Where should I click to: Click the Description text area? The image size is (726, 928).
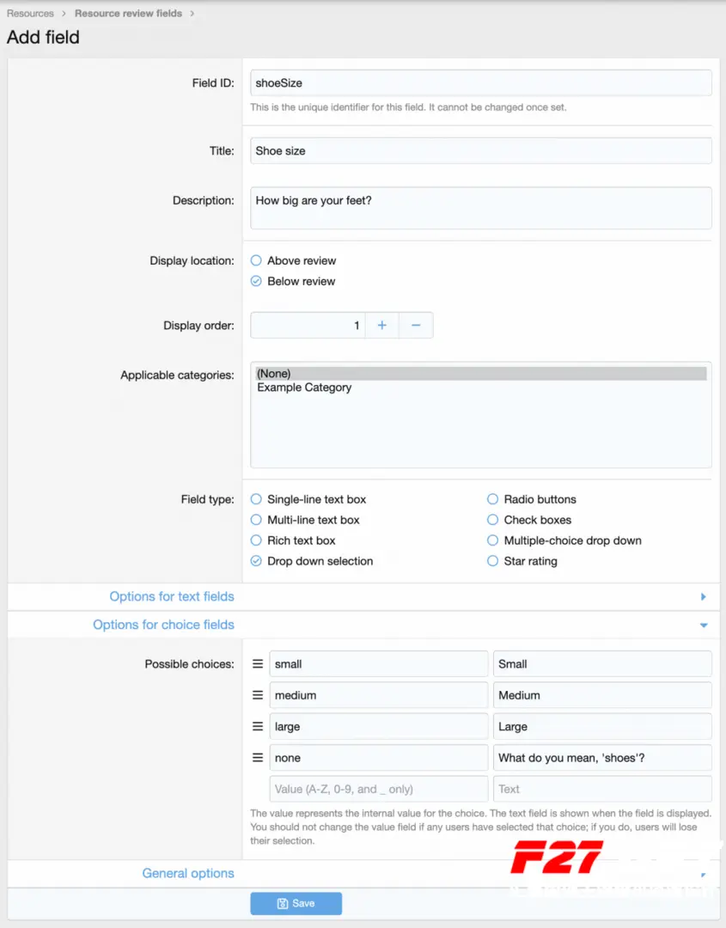[481, 208]
